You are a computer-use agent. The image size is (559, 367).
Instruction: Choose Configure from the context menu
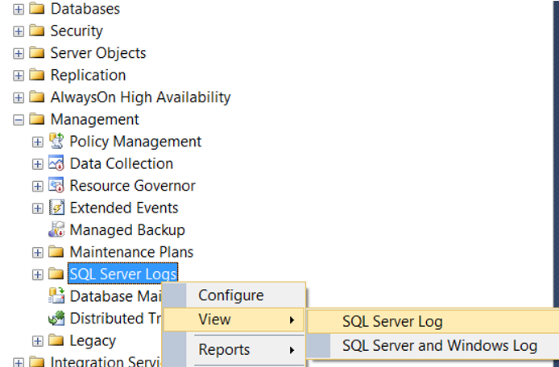point(234,295)
